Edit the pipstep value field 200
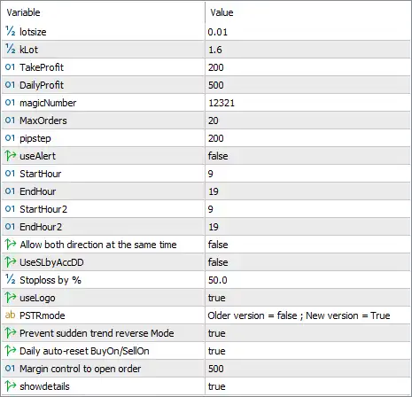The height and width of the screenshot is (397, 412). (x=307, y=138)
